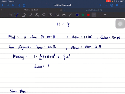Select the Highlighter tool
This screenshot has height=94, width=125.
point(30,15)
